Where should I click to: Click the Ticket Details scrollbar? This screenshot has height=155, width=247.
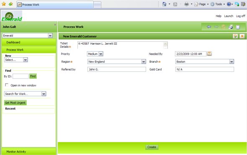(x=165, y=45)
